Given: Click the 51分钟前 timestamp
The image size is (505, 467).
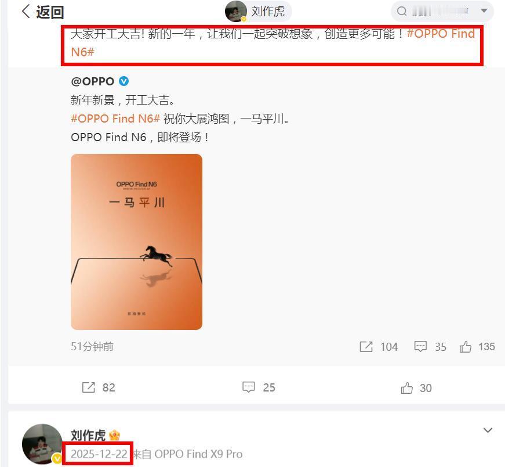Looking at the screenshot, I should tap(92, 346).
